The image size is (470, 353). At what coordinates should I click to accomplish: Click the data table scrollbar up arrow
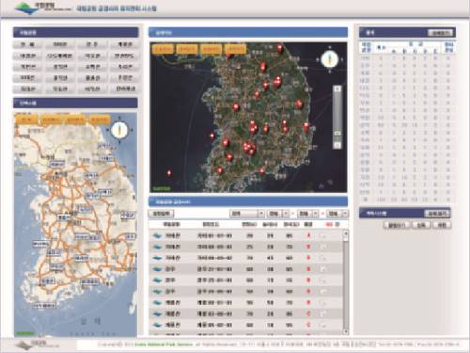[x=346, y=233]
